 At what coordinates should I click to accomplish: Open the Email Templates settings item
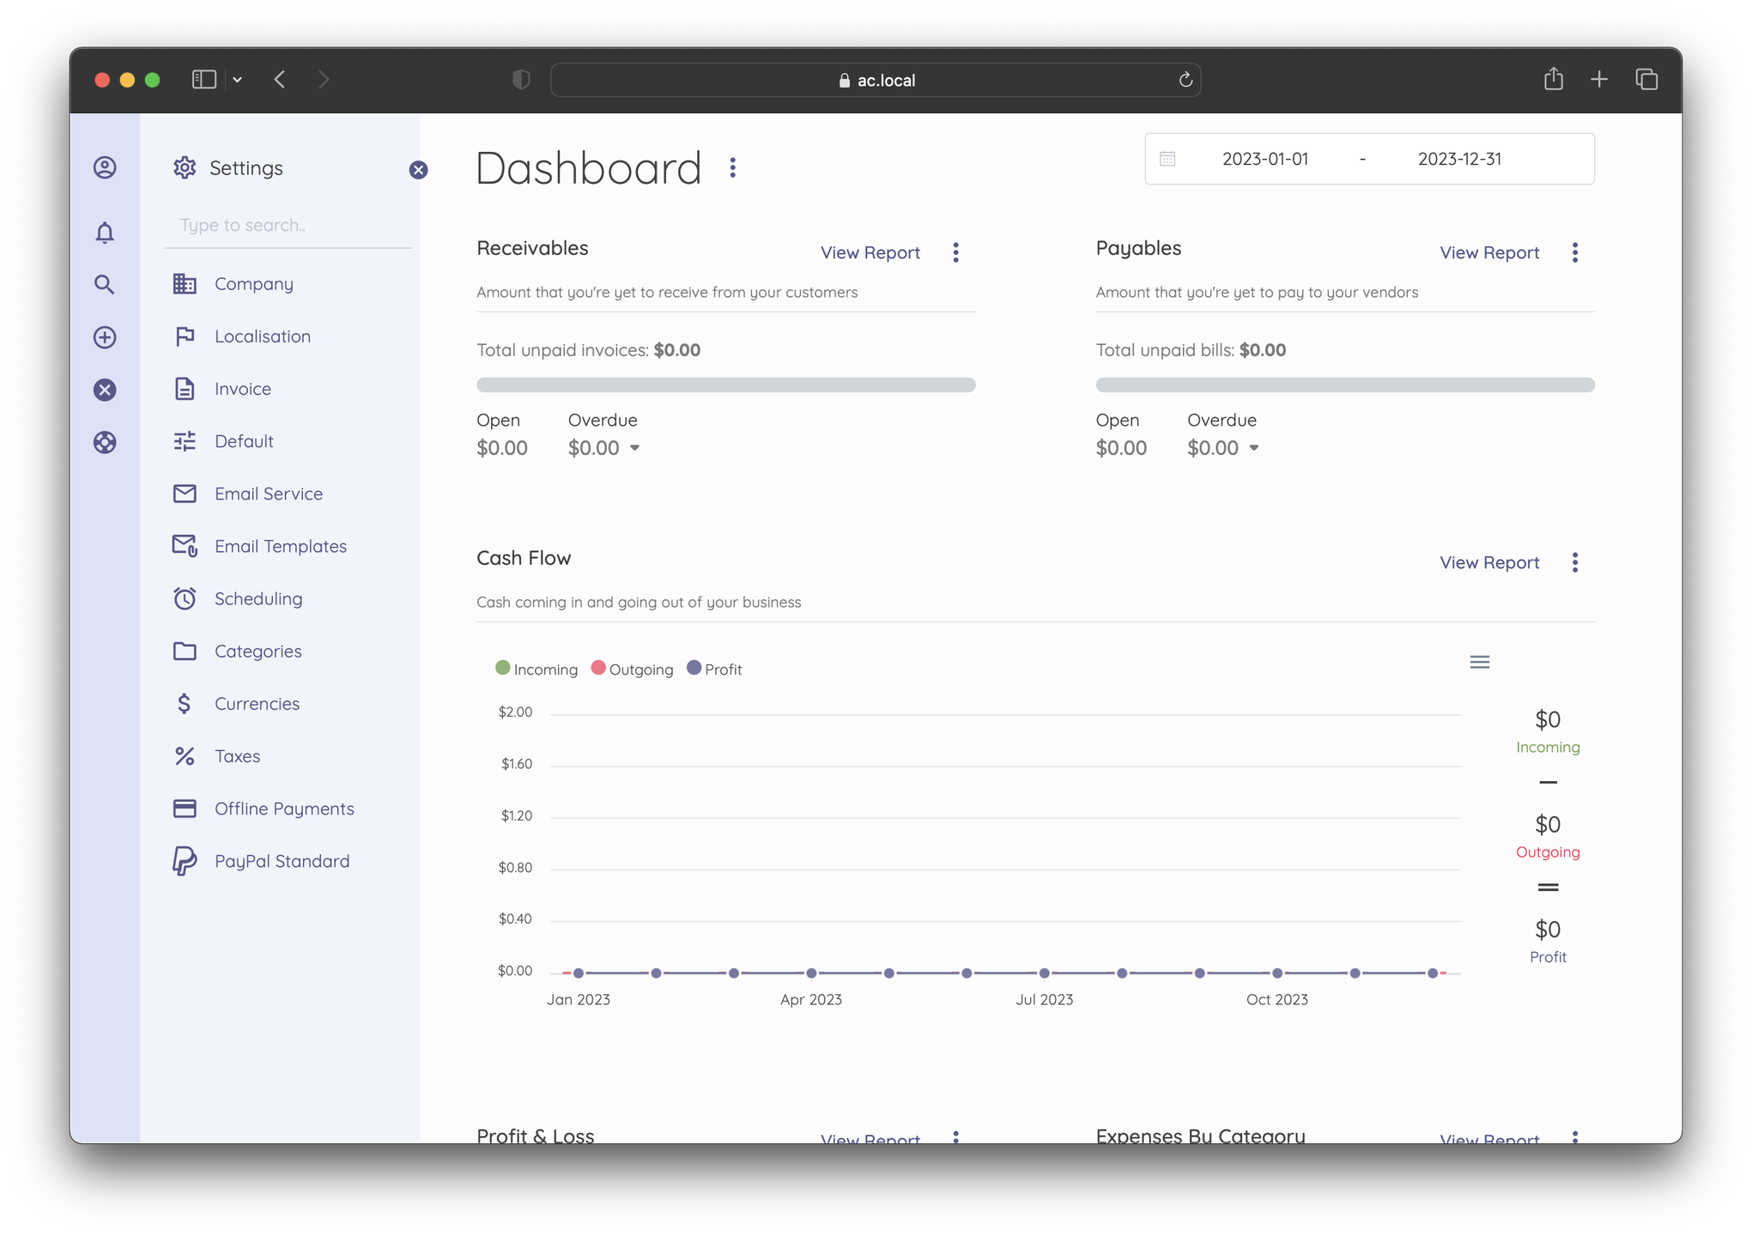[x=280, y=547]
